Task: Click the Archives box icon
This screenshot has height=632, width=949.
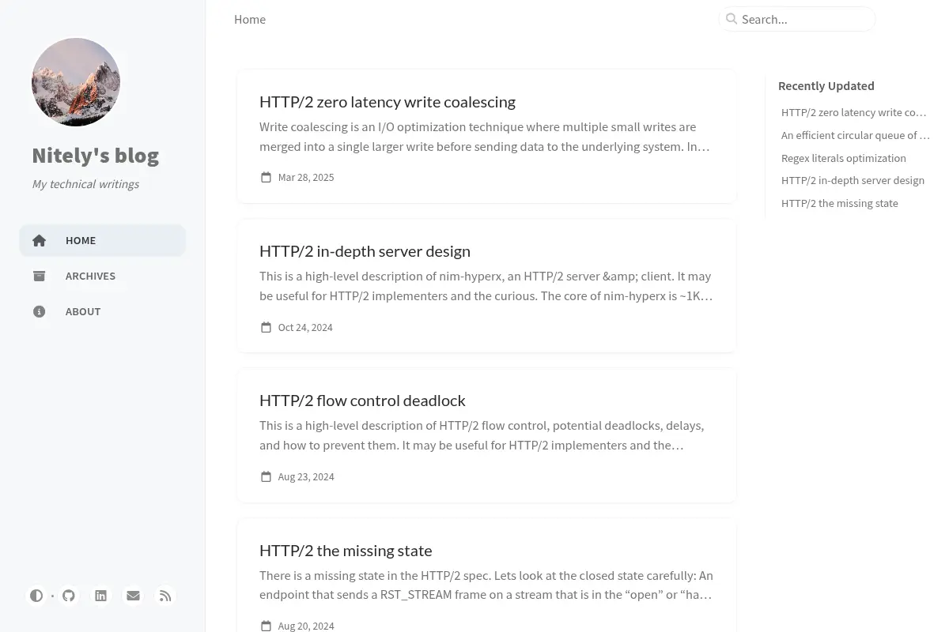Action: tap(39, 276)
